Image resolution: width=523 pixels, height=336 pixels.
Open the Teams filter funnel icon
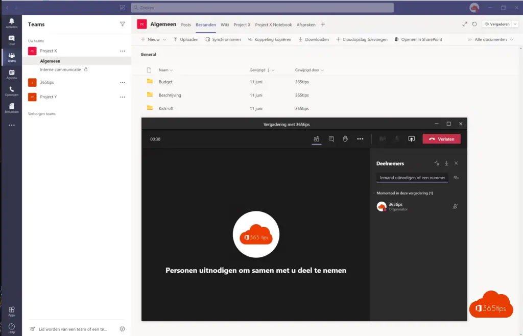[122, 24]
